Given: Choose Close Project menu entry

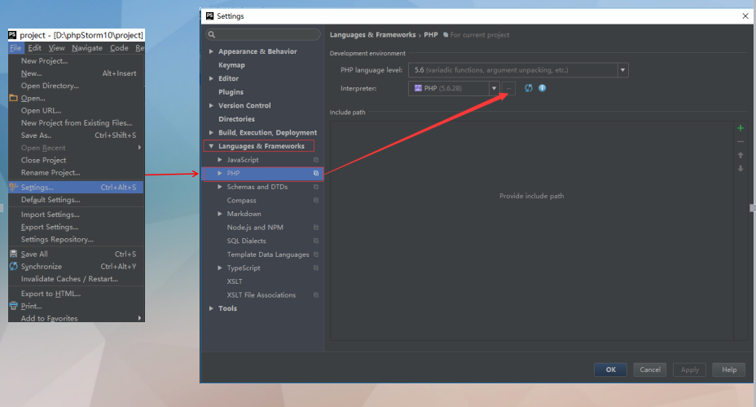Looking at the screenshot, I should tap(77, 161).
